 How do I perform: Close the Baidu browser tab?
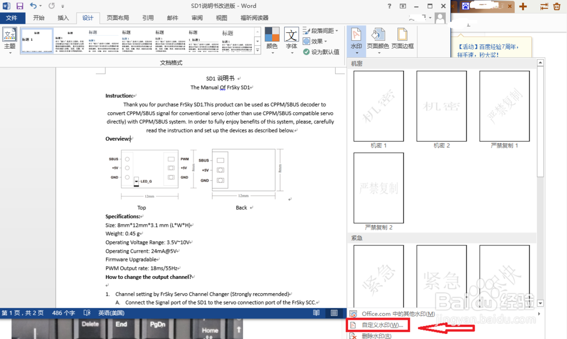coord(510,6)
